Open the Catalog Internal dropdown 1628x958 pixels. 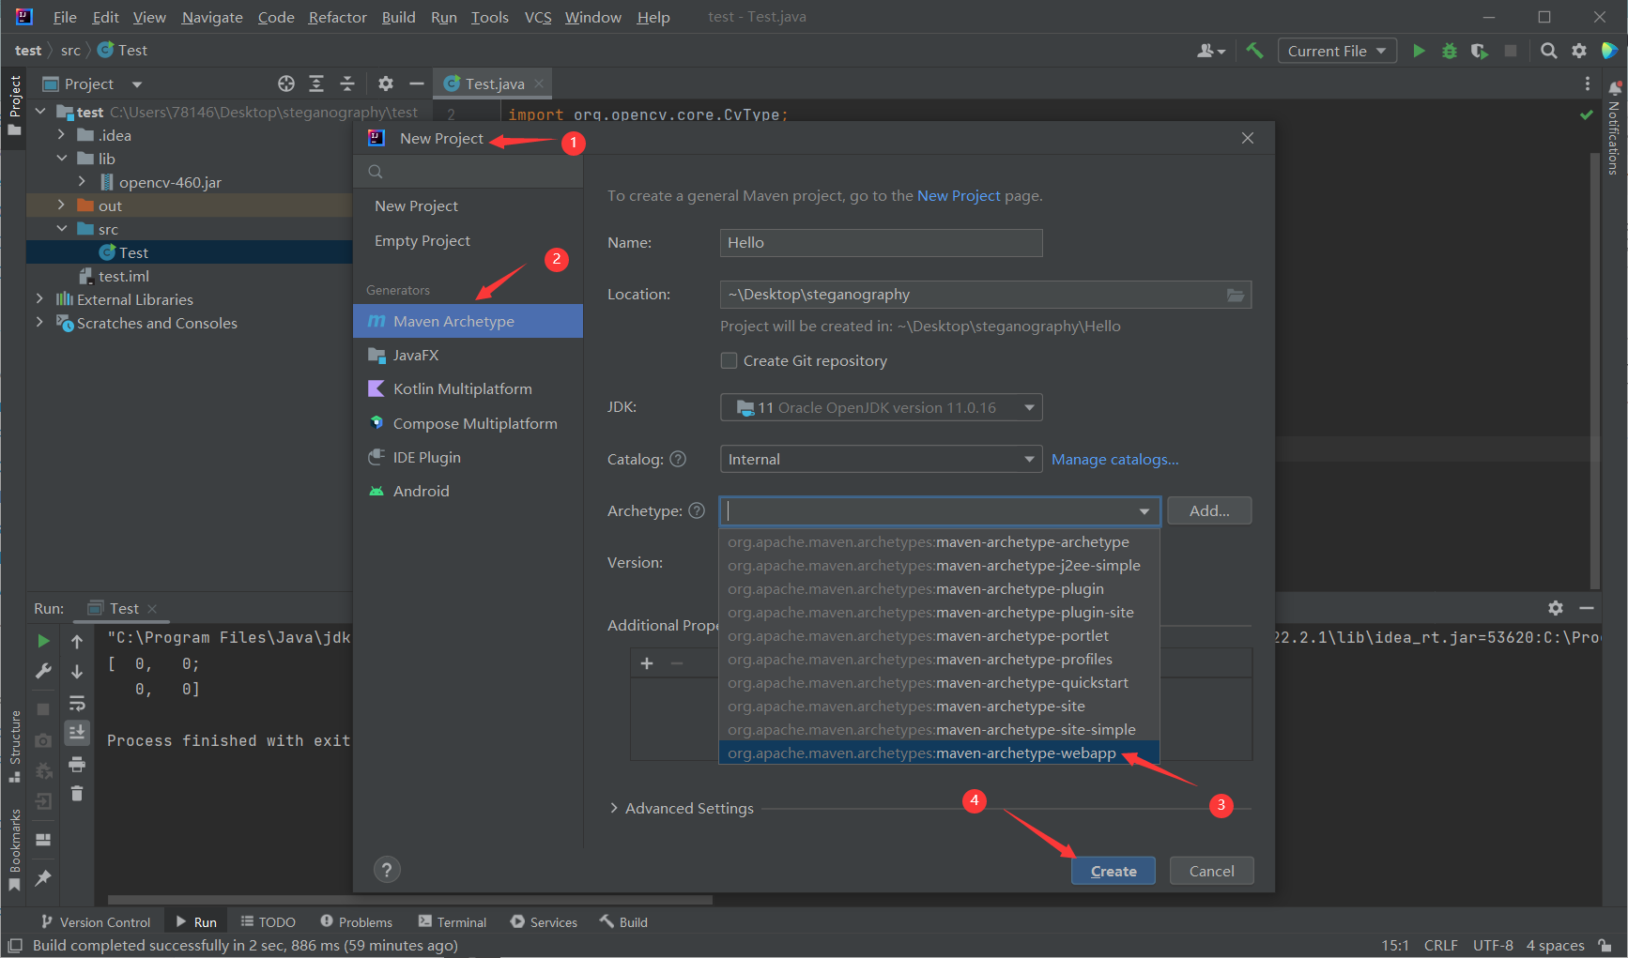[x=881, y=459]
